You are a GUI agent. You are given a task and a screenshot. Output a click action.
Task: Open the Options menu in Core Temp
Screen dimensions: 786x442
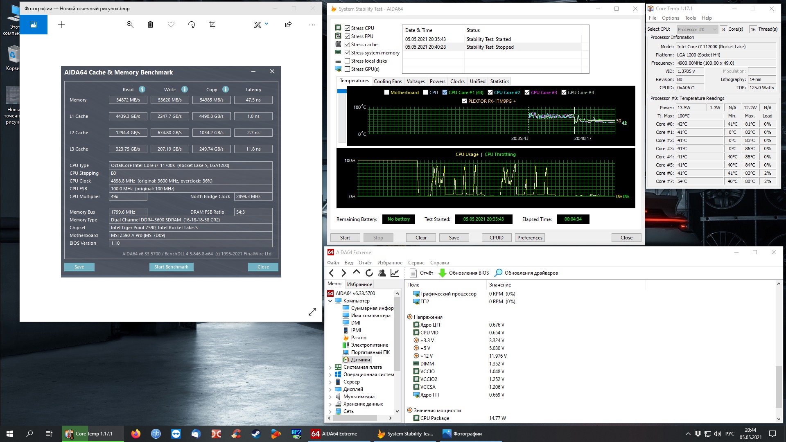point(670,18)
